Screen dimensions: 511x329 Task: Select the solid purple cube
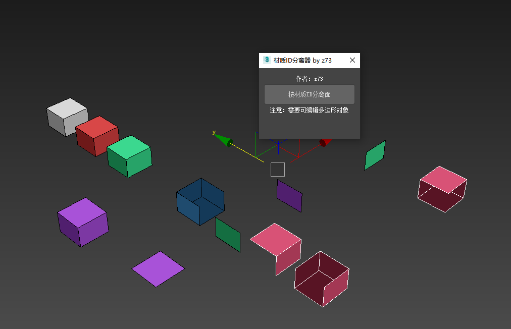[x=83, y=222]
